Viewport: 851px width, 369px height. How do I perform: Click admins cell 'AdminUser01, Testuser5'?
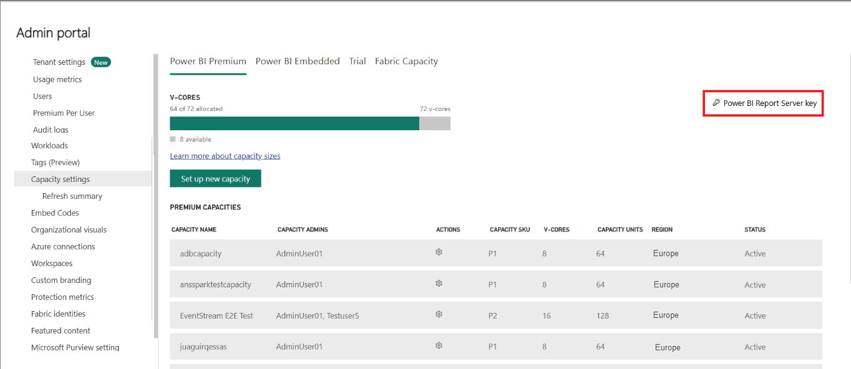point(318,315)
